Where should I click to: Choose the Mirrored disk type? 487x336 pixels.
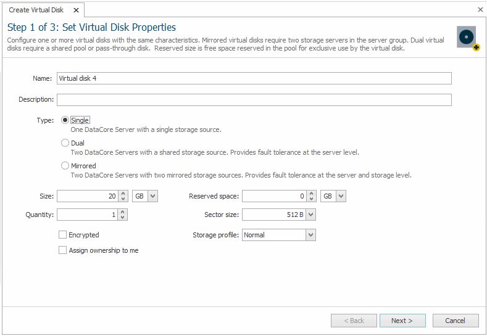tap(65, 166)
